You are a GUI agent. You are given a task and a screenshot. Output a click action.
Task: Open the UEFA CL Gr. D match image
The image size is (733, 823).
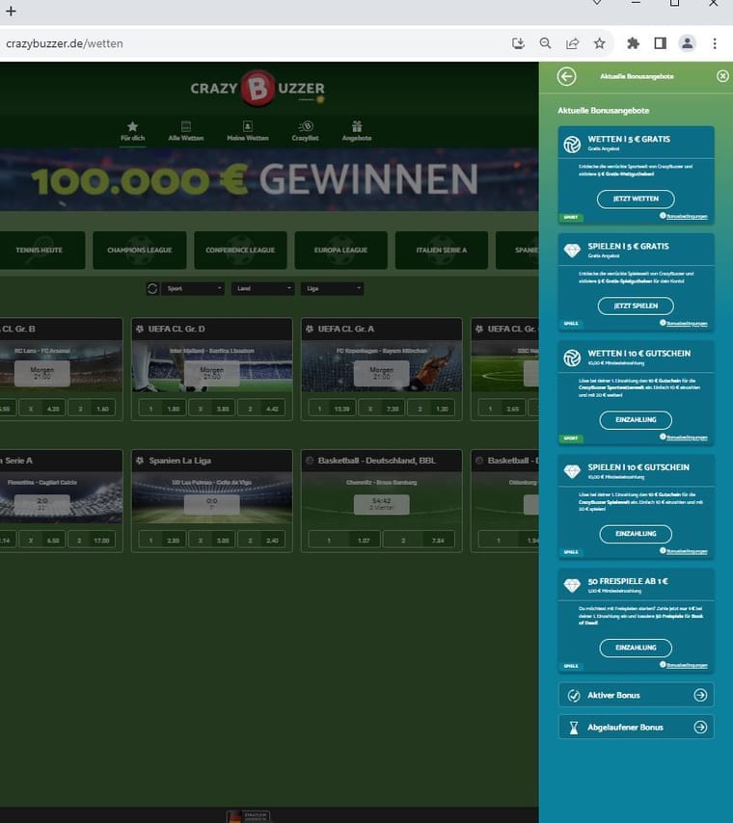212,366
